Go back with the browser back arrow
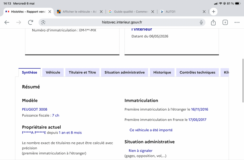 pyautogui.click(x=7, y=22)
